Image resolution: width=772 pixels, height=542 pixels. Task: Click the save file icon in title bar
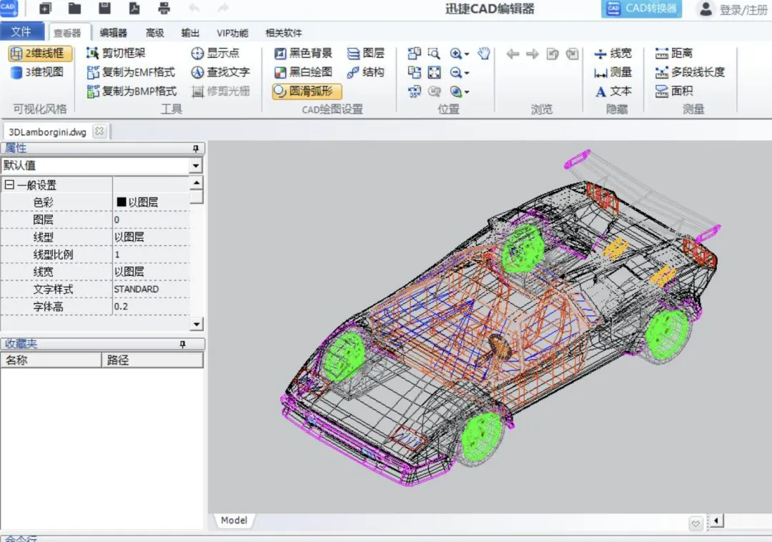[x=104, y=9]
